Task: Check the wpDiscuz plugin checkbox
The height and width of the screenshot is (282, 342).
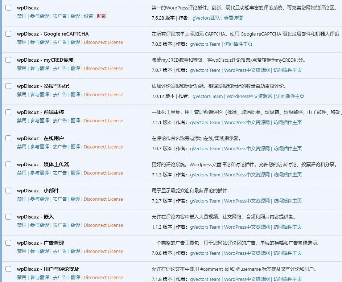Action: pyautogui.click(x=8, y=8)
